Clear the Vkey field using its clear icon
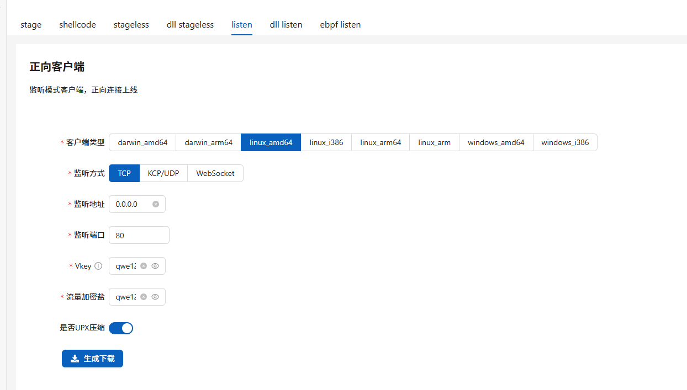Screen dimensions: 687x390 144,266
